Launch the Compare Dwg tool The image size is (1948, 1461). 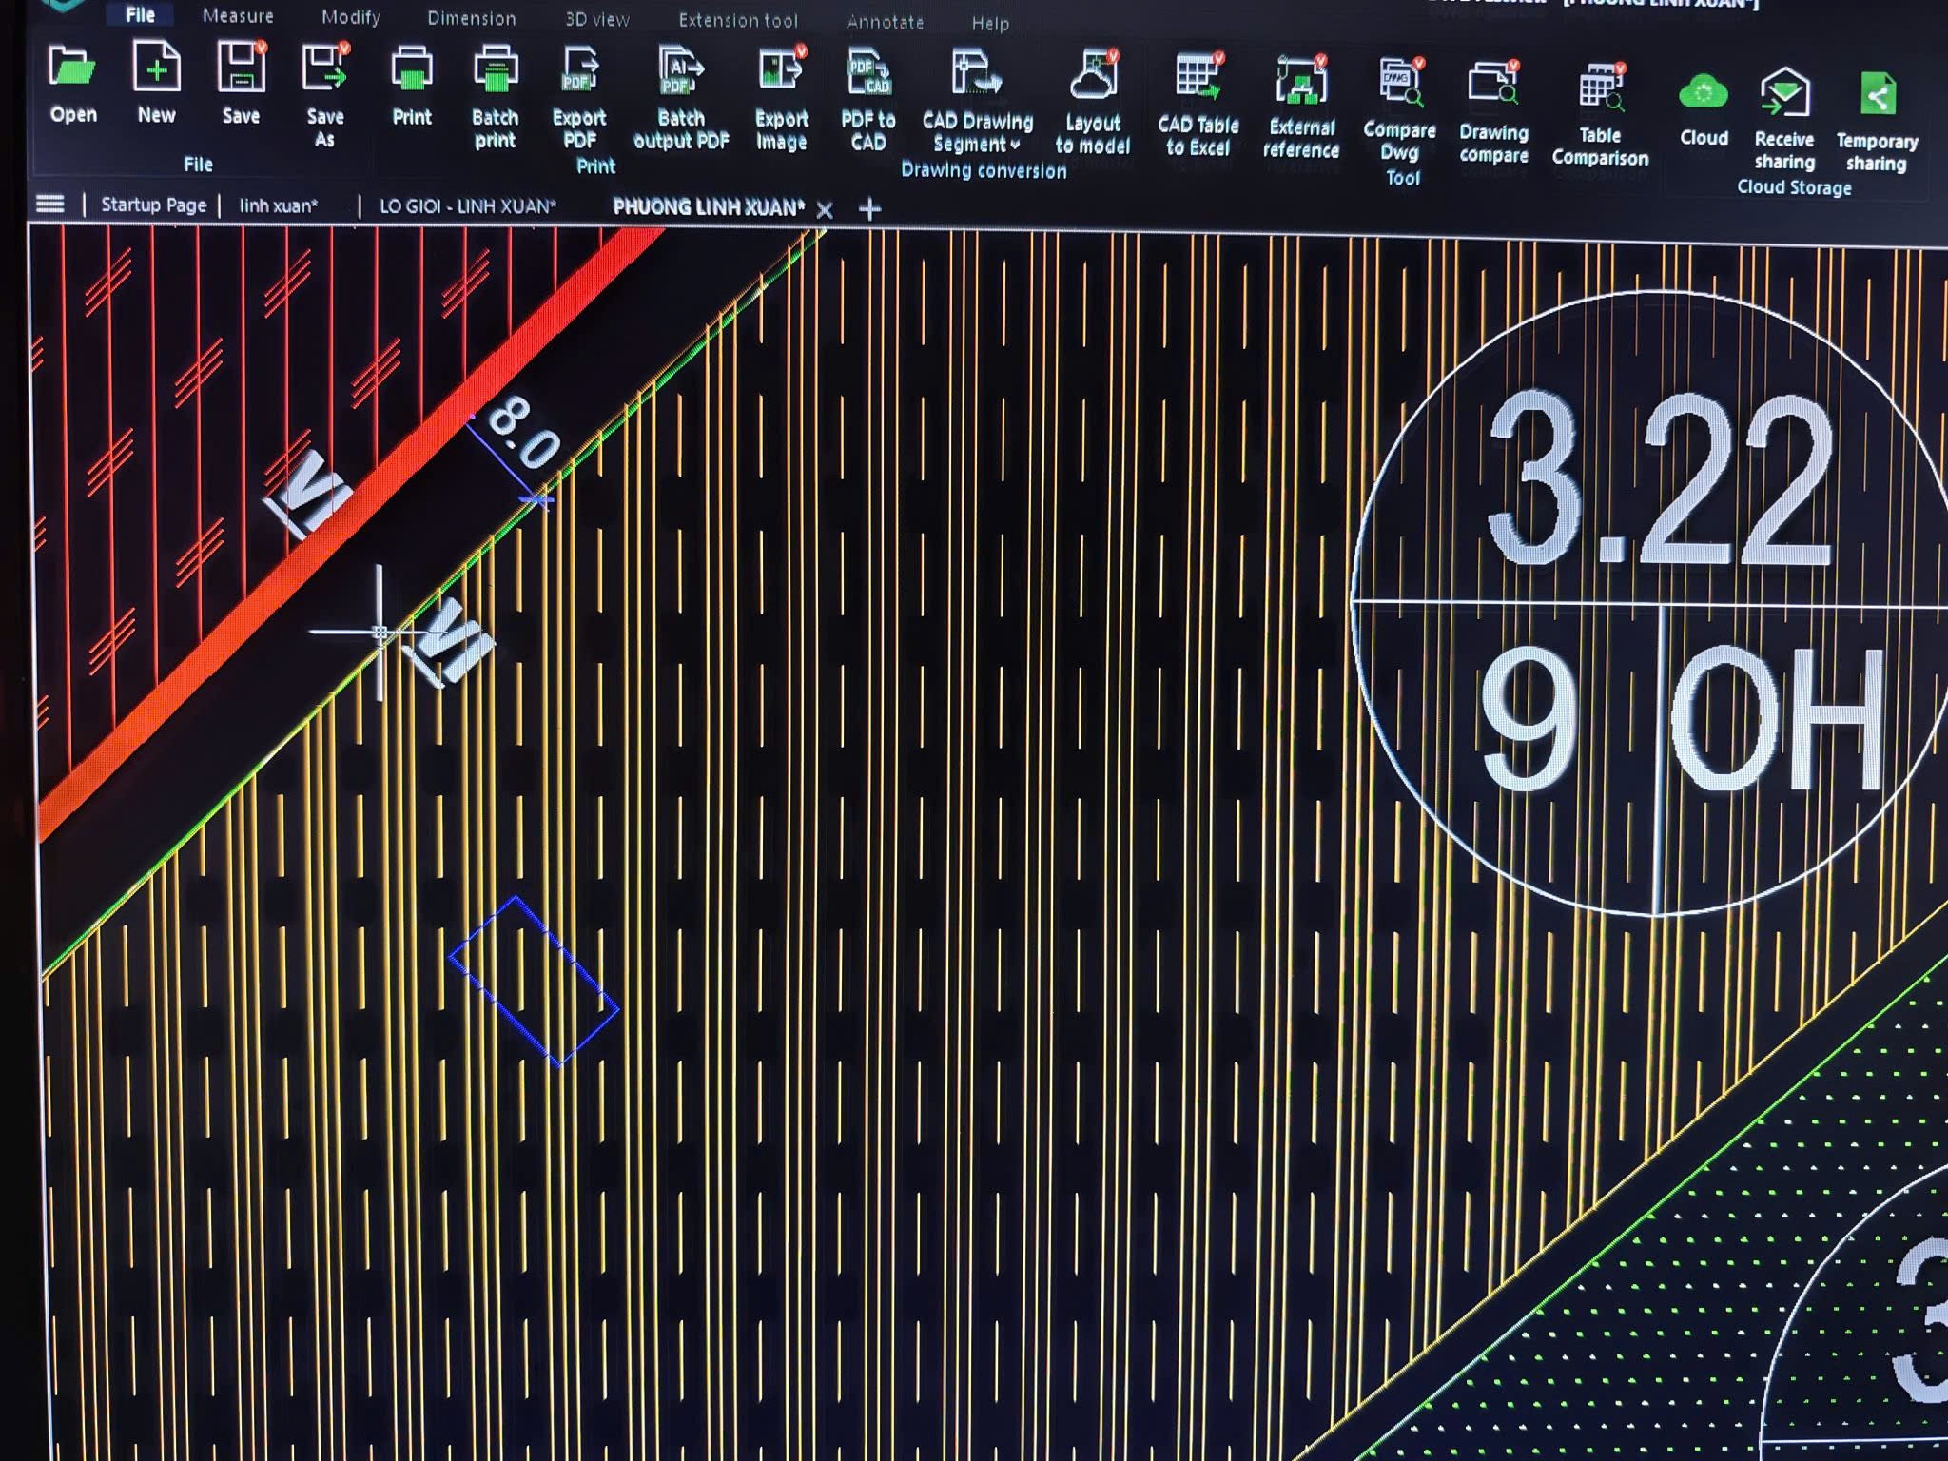pyautogui.click(x=1399, y=84)
